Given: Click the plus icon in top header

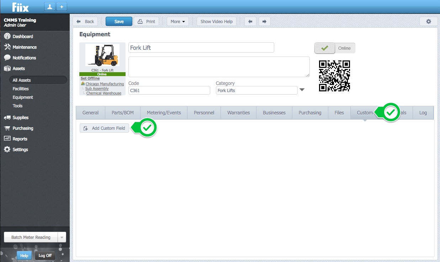Looking at the screenshot, I should click(x=62, y=7).
